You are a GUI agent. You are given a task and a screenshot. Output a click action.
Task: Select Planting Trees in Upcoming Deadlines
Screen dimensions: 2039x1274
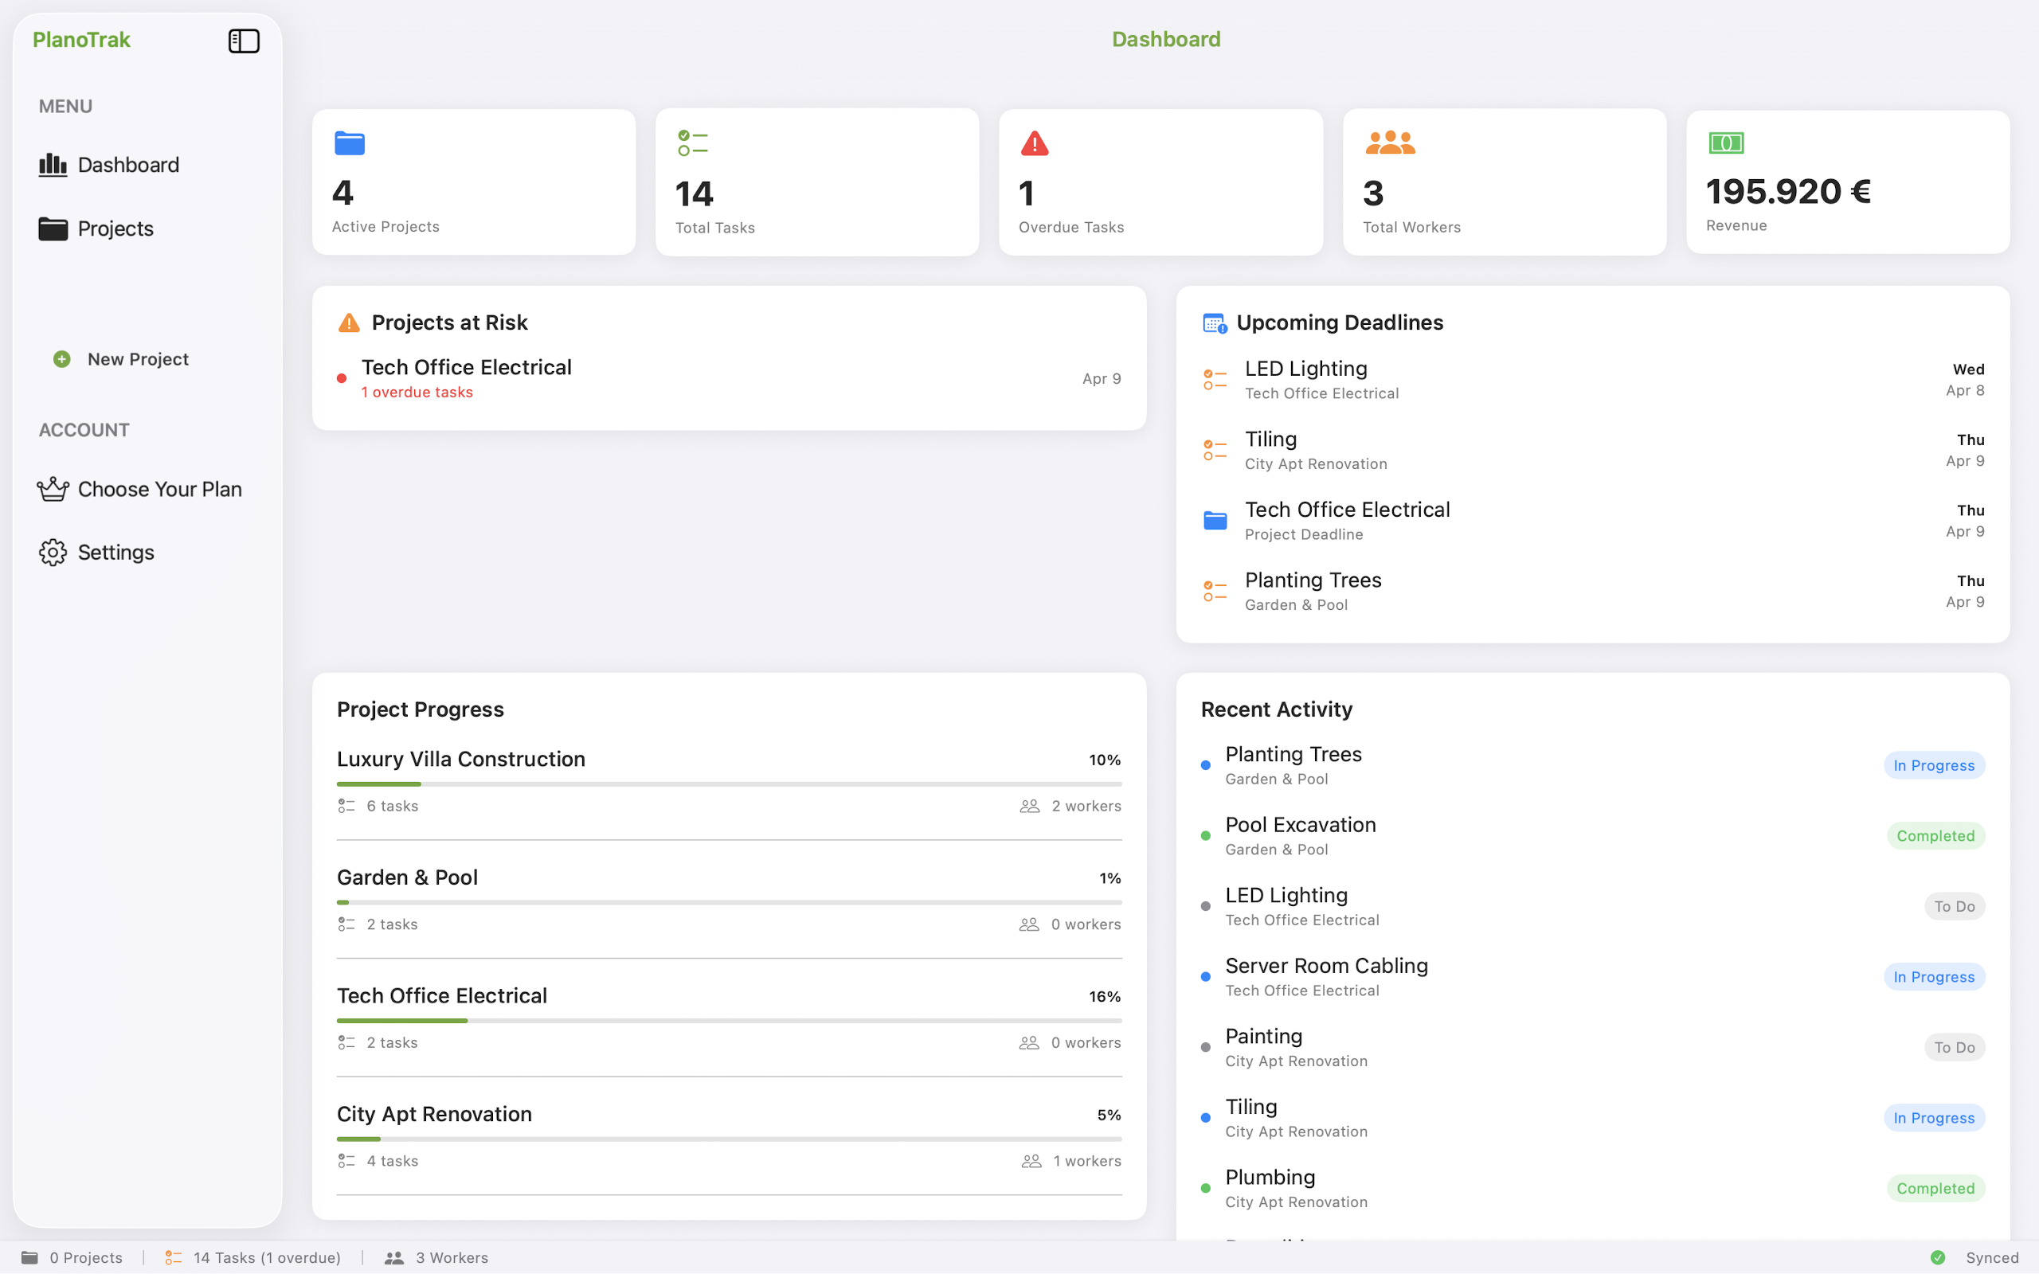point(1592,592)
